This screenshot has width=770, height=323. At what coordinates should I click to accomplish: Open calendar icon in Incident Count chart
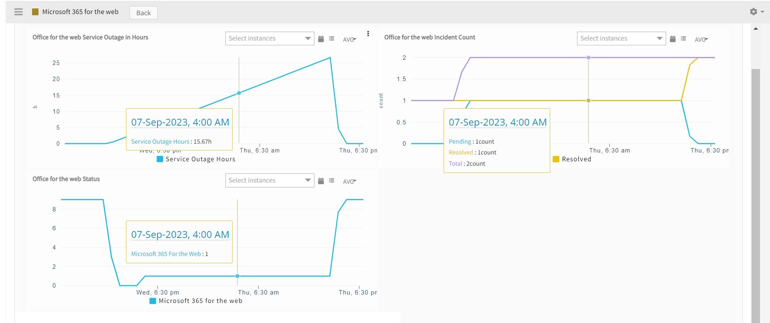673,39
